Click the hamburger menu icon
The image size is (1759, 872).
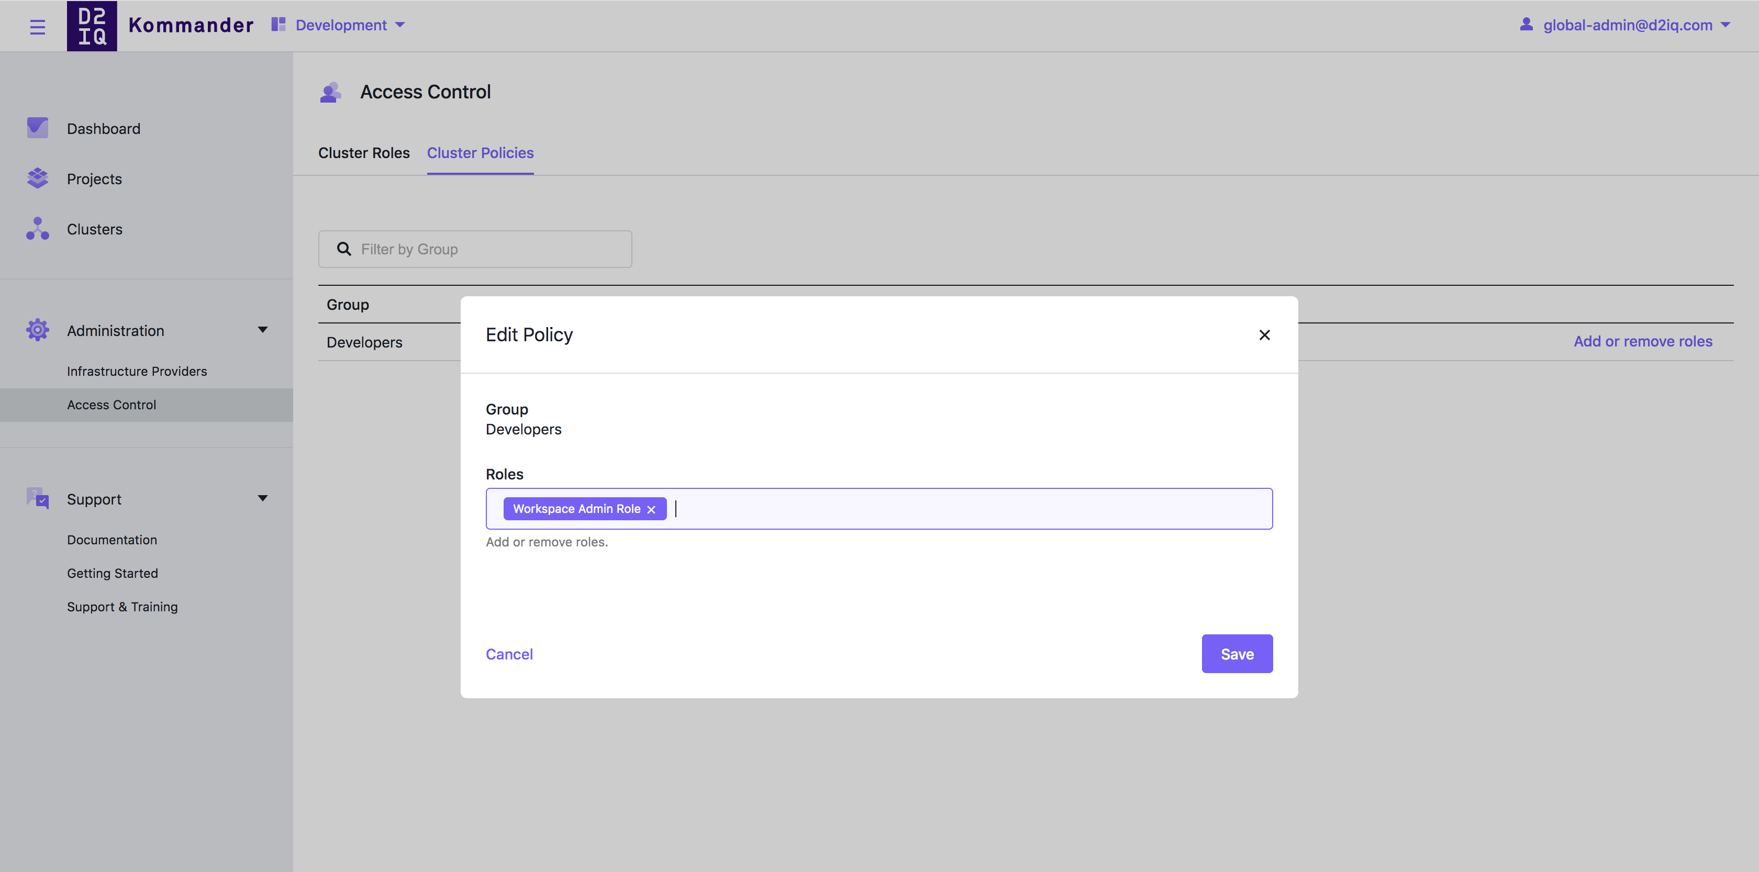[36, 25]
